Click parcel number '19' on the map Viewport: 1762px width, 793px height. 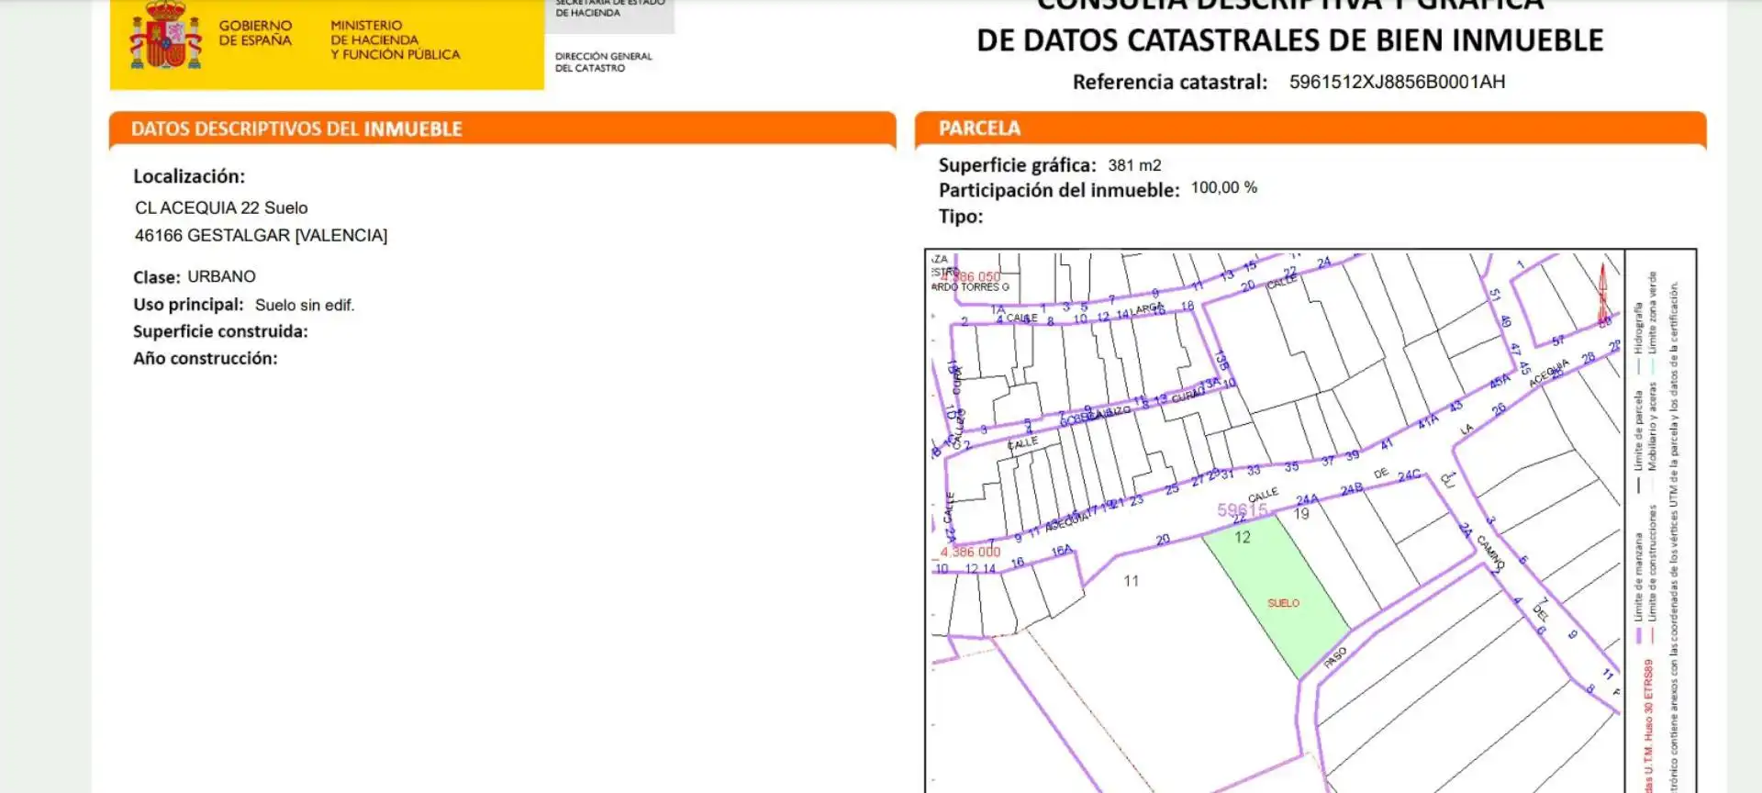point(1301,514)
